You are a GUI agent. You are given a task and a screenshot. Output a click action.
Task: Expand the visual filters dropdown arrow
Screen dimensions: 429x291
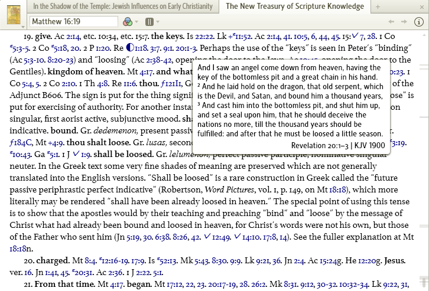click(x=136, y=22)
